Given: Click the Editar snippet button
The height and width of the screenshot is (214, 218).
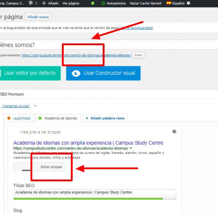Looking at the screenshot, I should (x=39, y=167).
